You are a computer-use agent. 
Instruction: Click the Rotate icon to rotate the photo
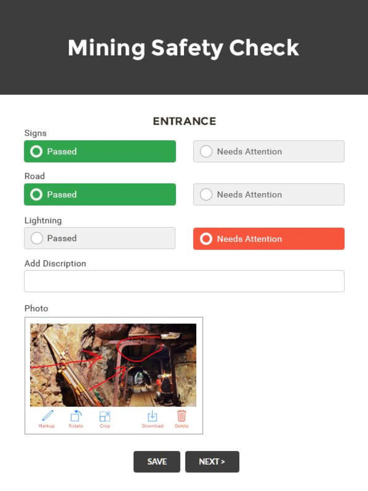[76, 415]
